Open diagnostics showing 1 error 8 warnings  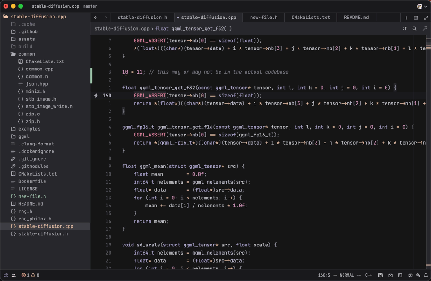30,275
